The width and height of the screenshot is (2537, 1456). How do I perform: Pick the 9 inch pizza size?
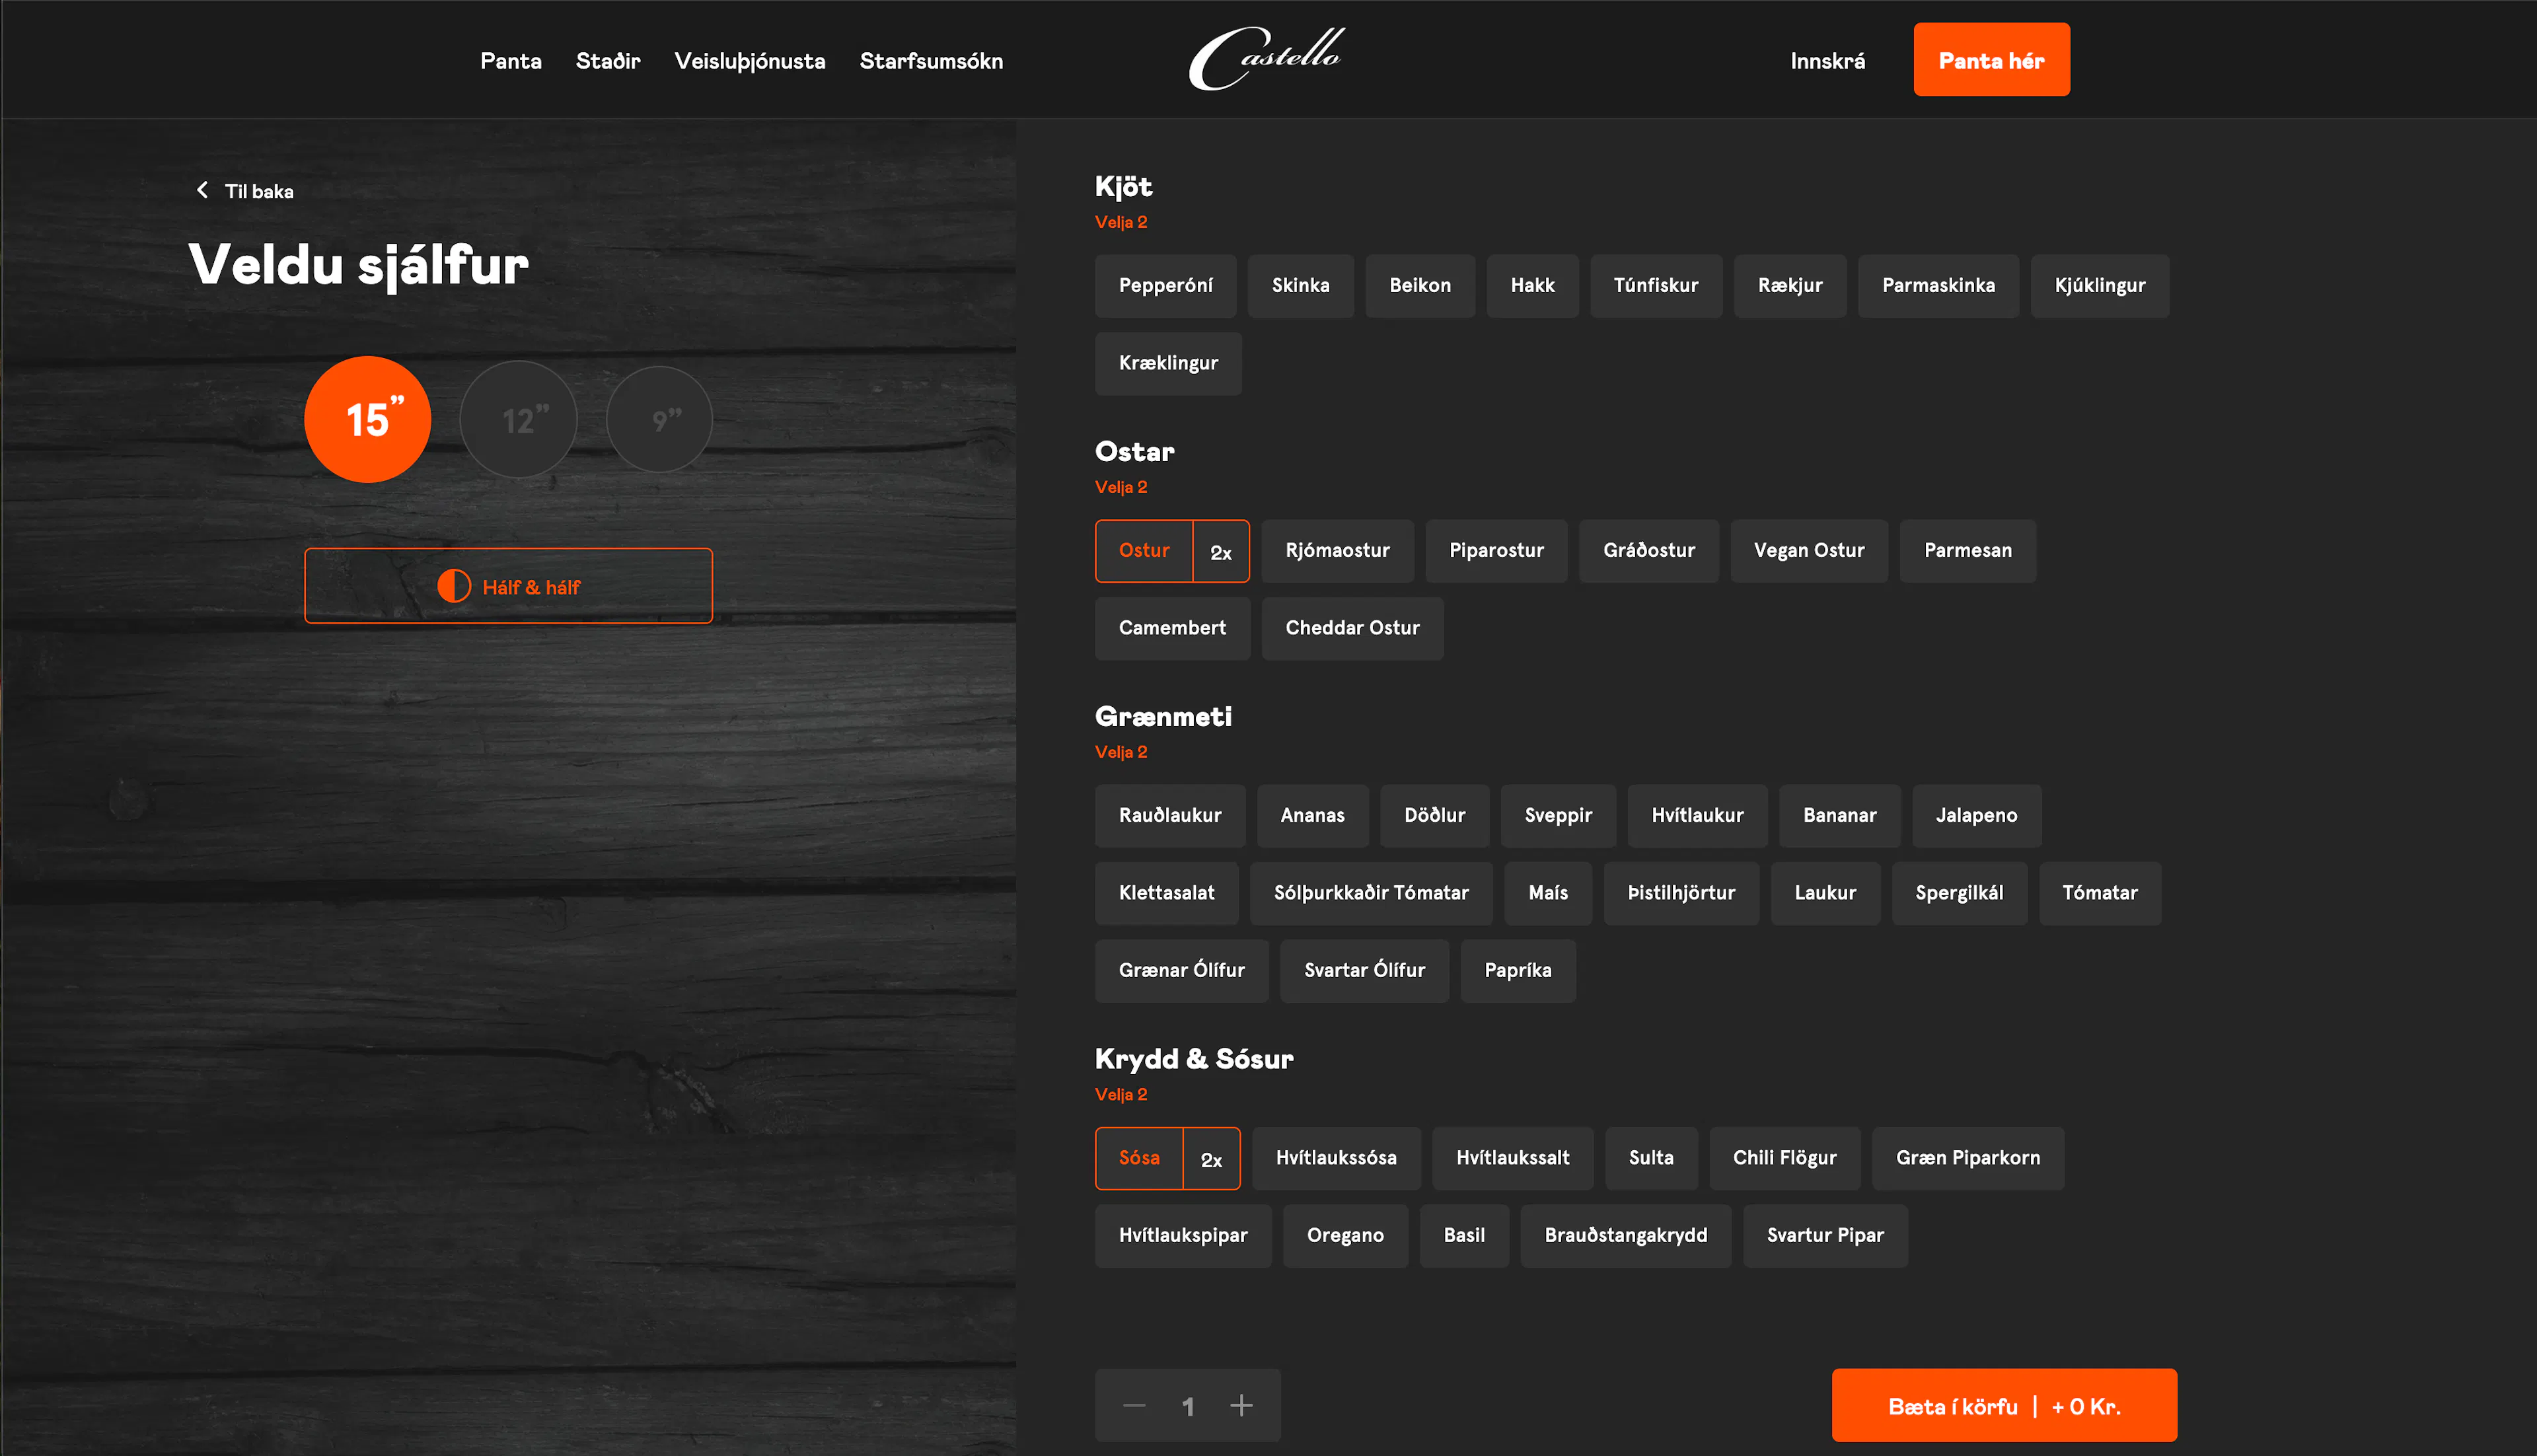[x=659, y=420]
